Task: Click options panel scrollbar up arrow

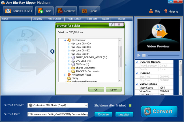Action: pyautogui.click(x=181, y=62)
